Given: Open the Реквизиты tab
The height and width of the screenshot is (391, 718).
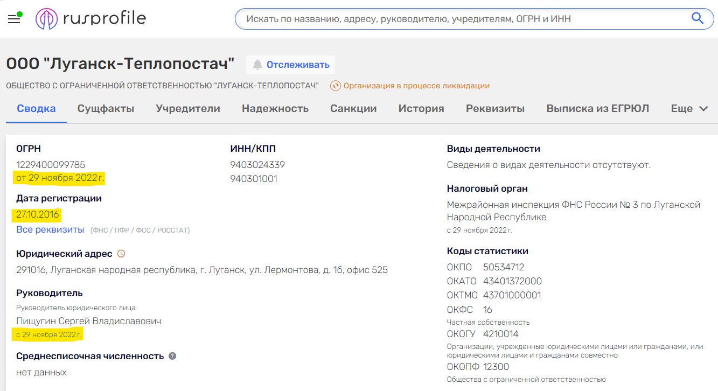Looking at the screenshot, I should pyautogui.click(x=495, y=108).
